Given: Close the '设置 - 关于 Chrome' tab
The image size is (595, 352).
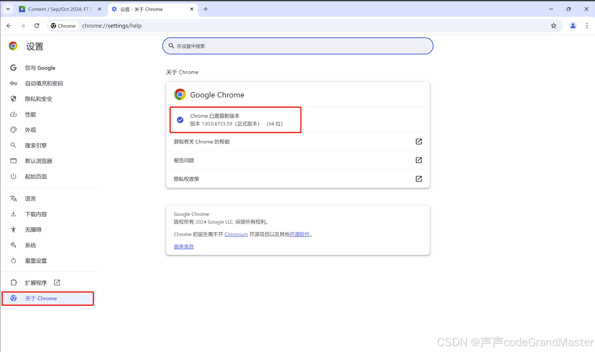Looking at the screenshot, I should (192, 9).
